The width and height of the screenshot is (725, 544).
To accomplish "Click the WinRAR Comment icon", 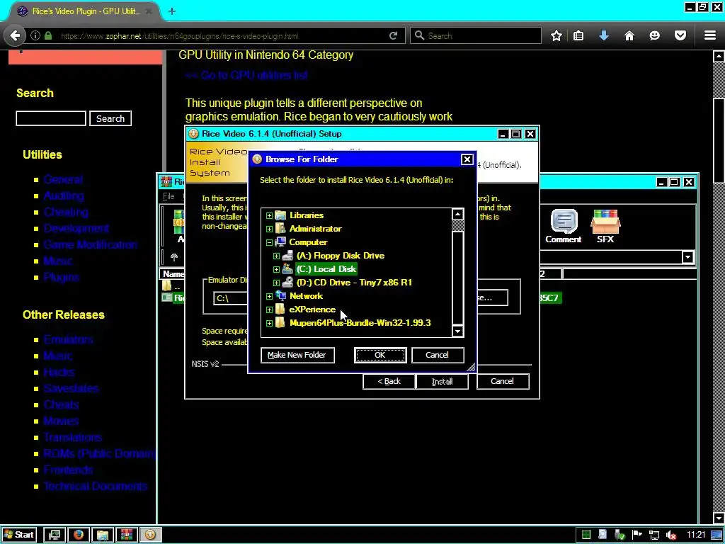I will (563, 227).
